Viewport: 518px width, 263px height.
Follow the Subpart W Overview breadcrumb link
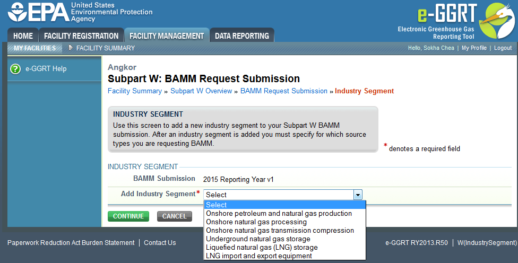(x=201, y=91)
